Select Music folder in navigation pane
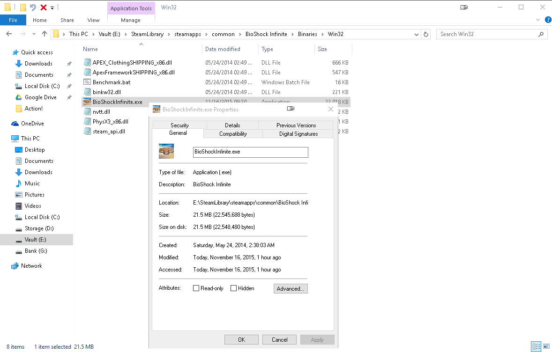Image resolution: width=552 pixels, height=352 pixels. point(32,183)
